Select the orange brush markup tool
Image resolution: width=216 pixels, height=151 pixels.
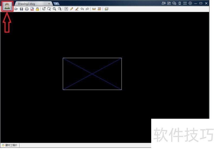(x=77, y=9)
